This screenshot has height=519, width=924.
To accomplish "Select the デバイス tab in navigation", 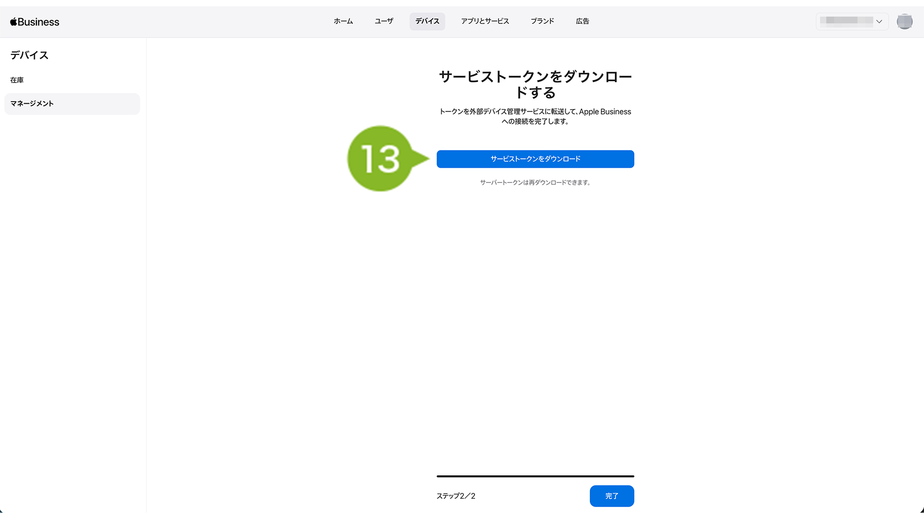I will (x=427, y=21).
